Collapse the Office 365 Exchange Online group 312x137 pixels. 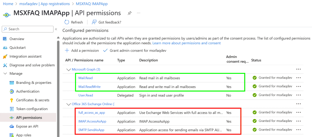coord(69,104)
